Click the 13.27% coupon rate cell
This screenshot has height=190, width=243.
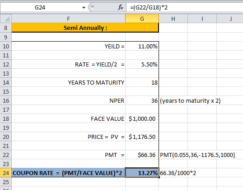[x=142, y=173]
